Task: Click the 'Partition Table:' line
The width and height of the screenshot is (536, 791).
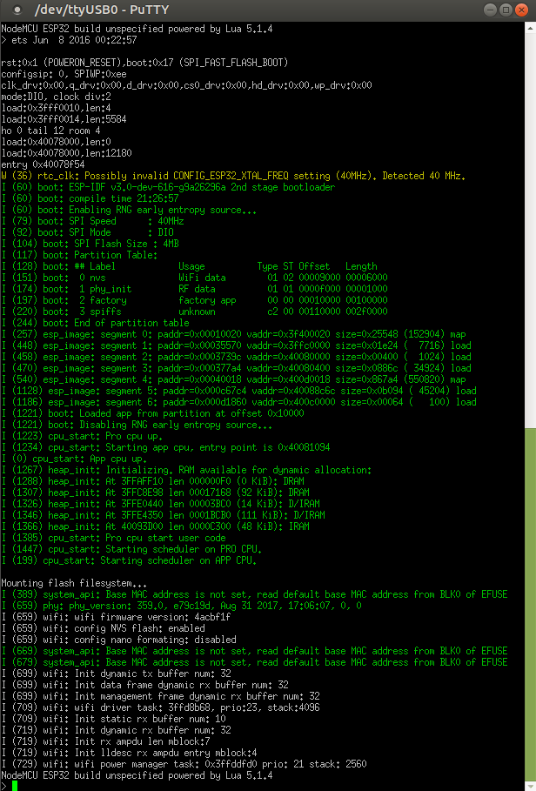Action: 79,255
